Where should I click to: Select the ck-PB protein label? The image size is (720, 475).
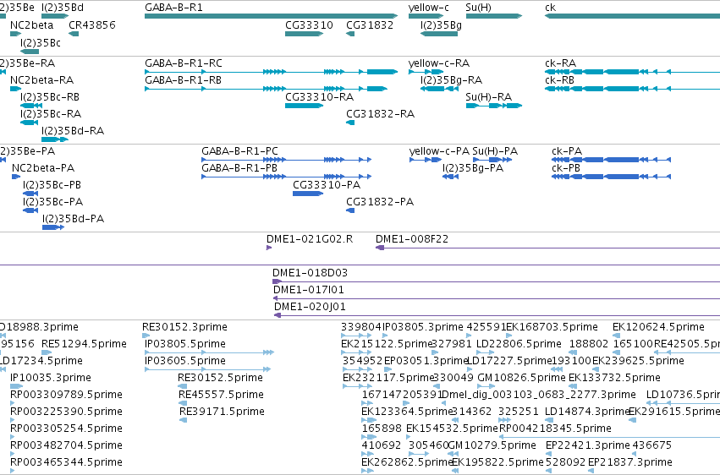pos(566,168)
